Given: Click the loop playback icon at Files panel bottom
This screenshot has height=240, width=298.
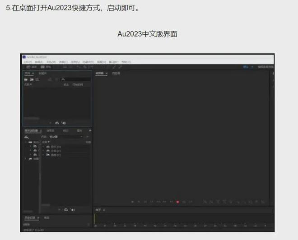Looking at the screenshot, I should coord(57,123).
